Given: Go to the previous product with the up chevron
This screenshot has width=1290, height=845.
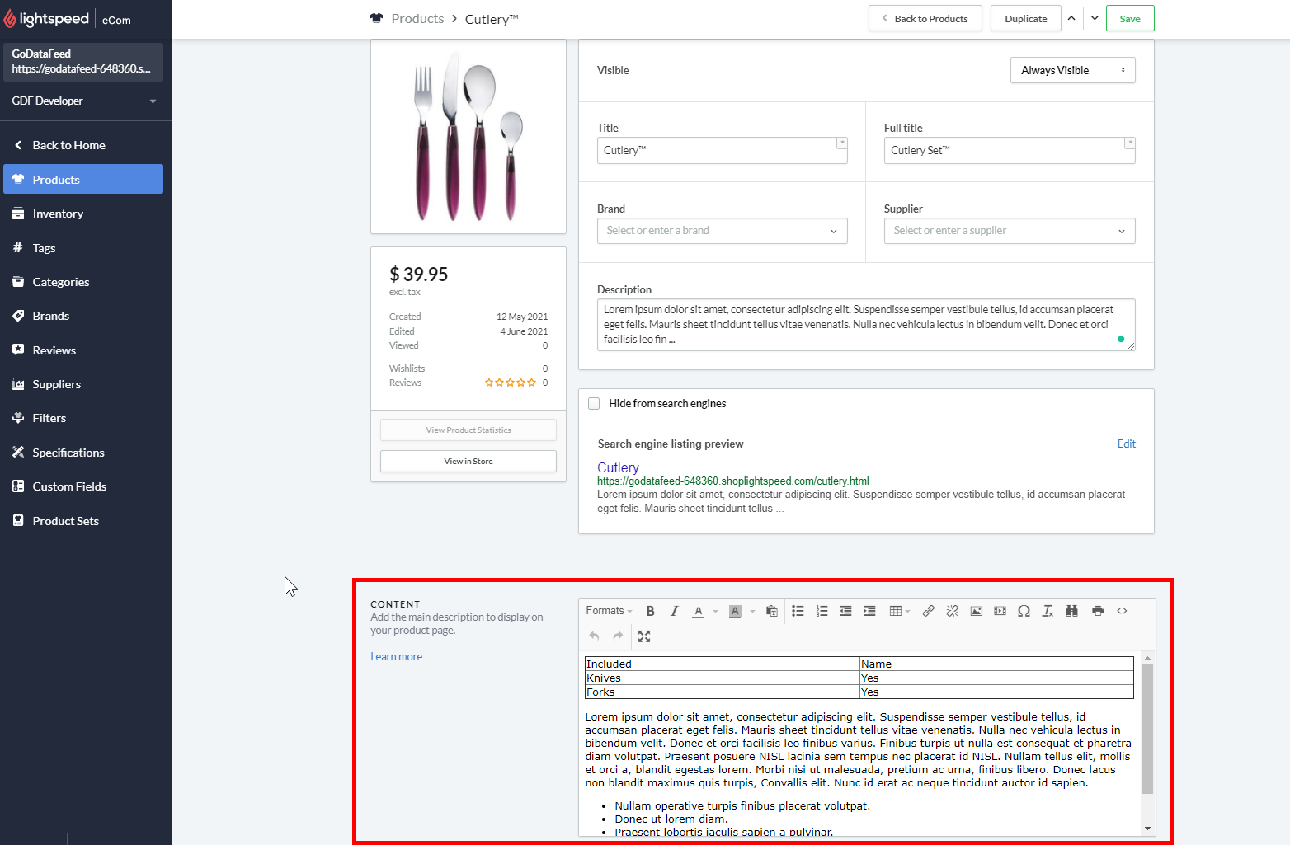Looking at the screenshot, I should click(1071, 18).
